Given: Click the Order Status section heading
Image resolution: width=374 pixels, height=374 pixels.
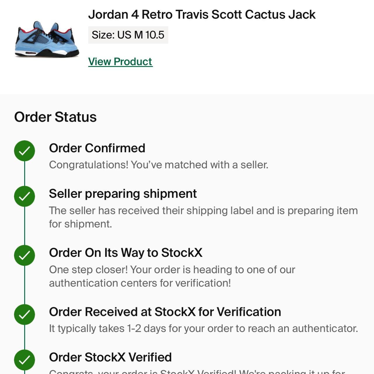Looking at the screenshot, I should tap(55, 117).
